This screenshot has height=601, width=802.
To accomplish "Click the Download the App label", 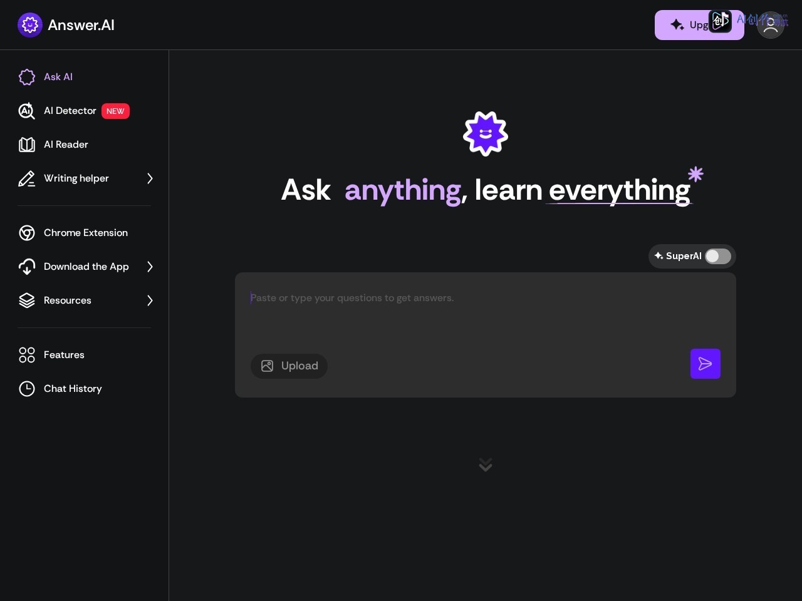I will 86,267.
